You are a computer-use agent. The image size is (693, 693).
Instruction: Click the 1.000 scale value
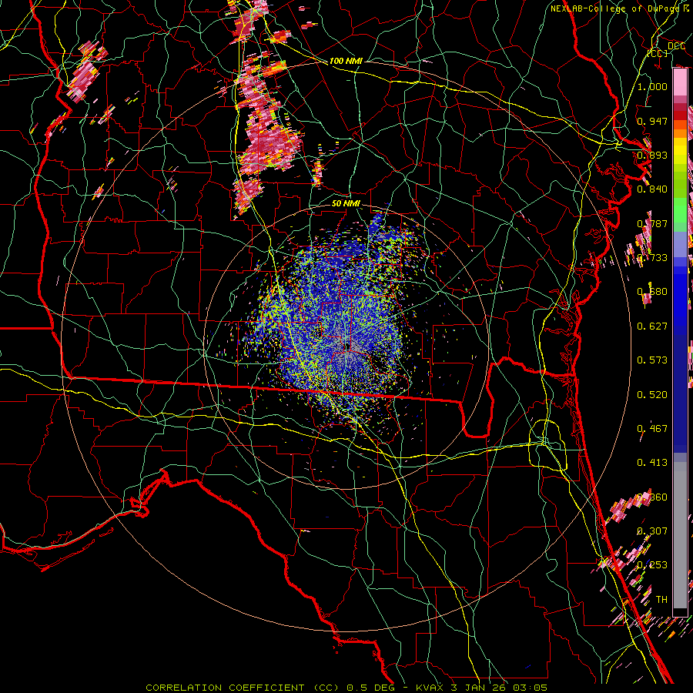(652, 86)
